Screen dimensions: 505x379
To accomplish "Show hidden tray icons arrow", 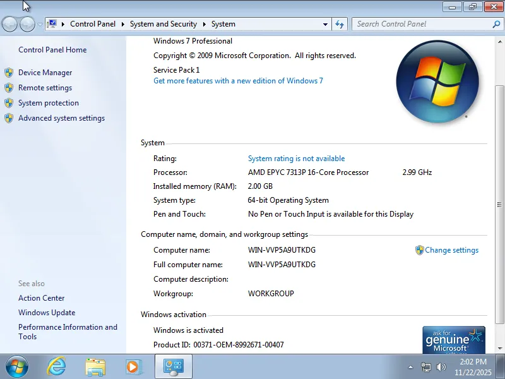I will 411,367.
